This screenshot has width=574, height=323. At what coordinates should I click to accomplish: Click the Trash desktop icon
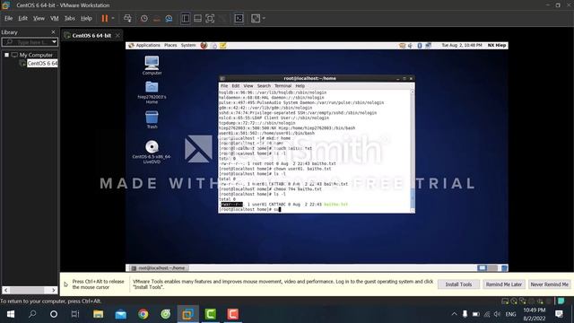152,119
